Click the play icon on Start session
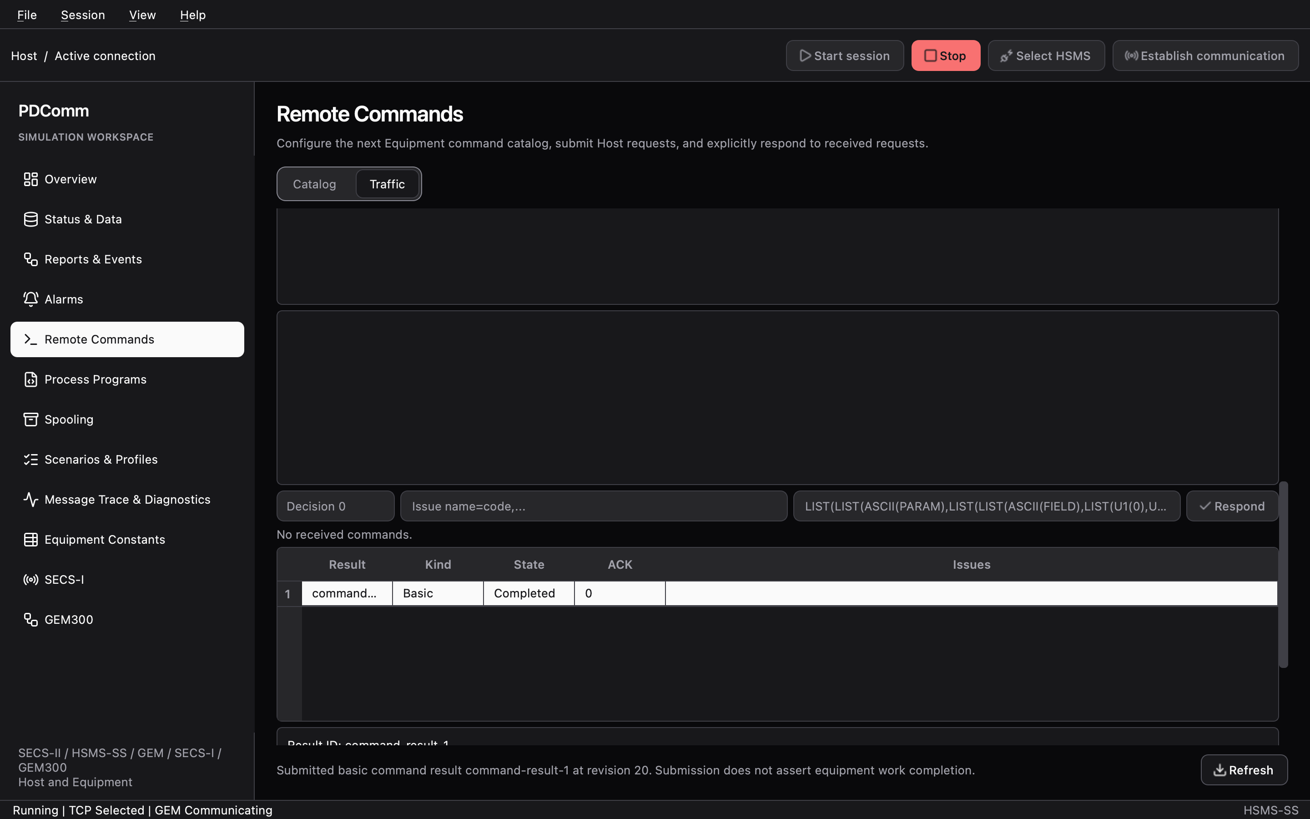1310x819 pixels. point(805,56)
